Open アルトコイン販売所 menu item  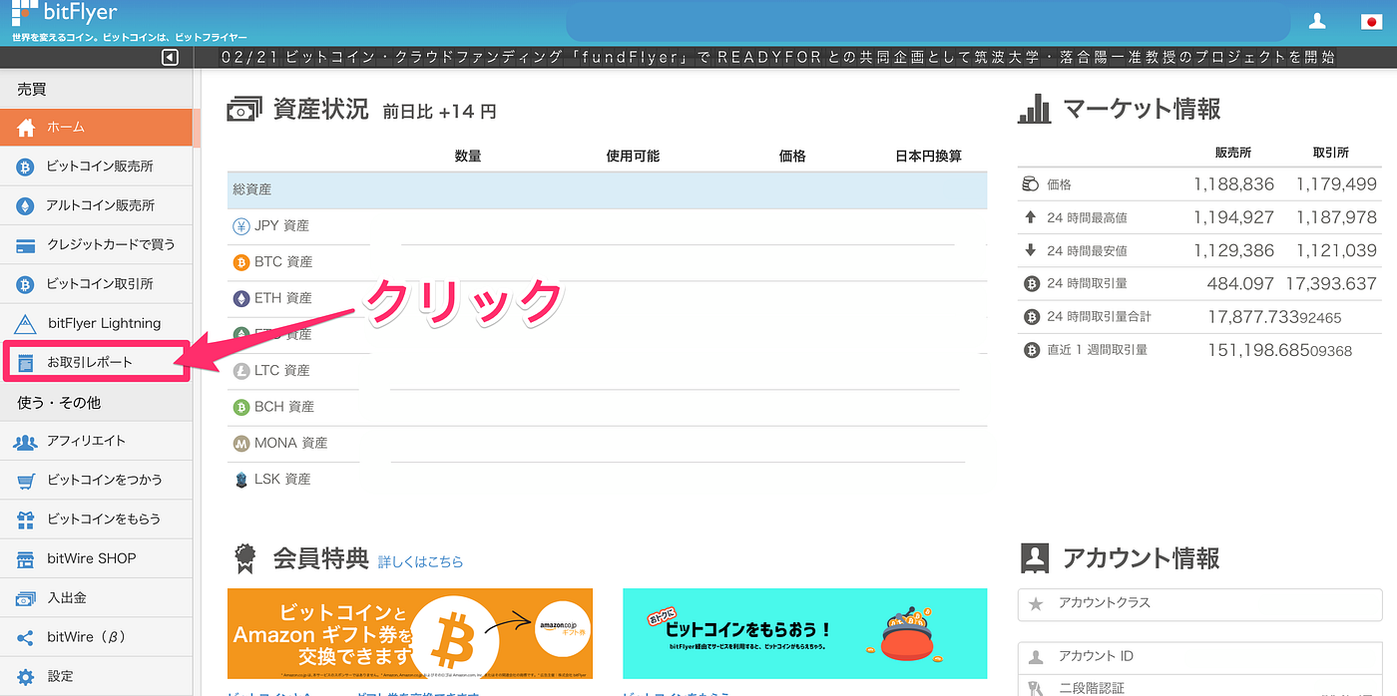(x=97, y=205)
